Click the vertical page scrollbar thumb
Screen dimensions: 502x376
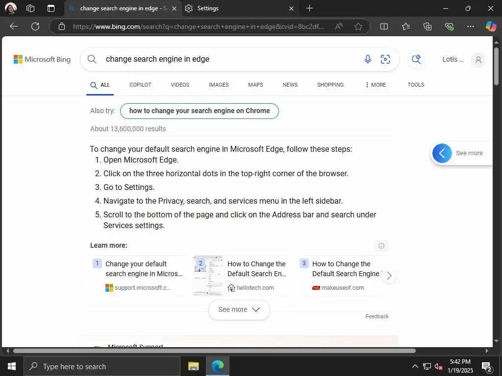pyautogui.click(x=496, y=67)
